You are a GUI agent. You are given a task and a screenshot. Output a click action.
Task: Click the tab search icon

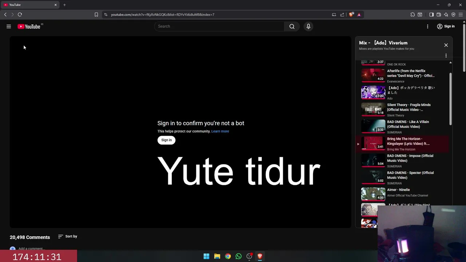[x=420, y=15]
